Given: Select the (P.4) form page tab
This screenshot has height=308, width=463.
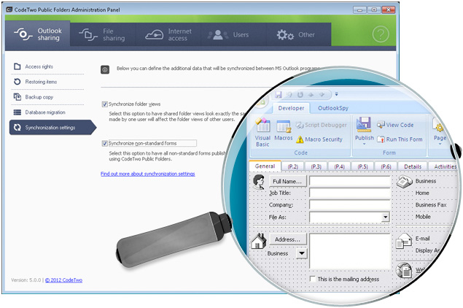Looking at the screenshot, I should click(339, 166).
